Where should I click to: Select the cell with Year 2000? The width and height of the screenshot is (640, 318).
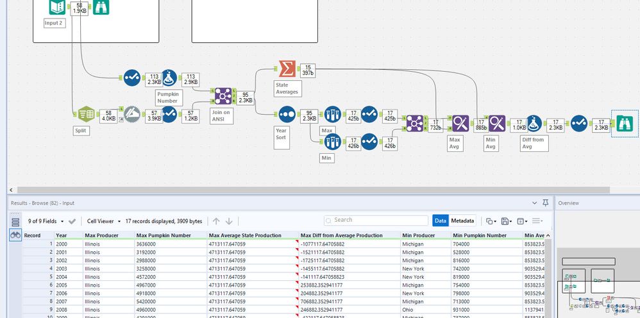tap(68, 244)
